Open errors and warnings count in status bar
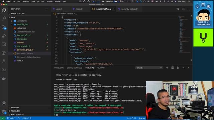214x120 pixels. 27,118
